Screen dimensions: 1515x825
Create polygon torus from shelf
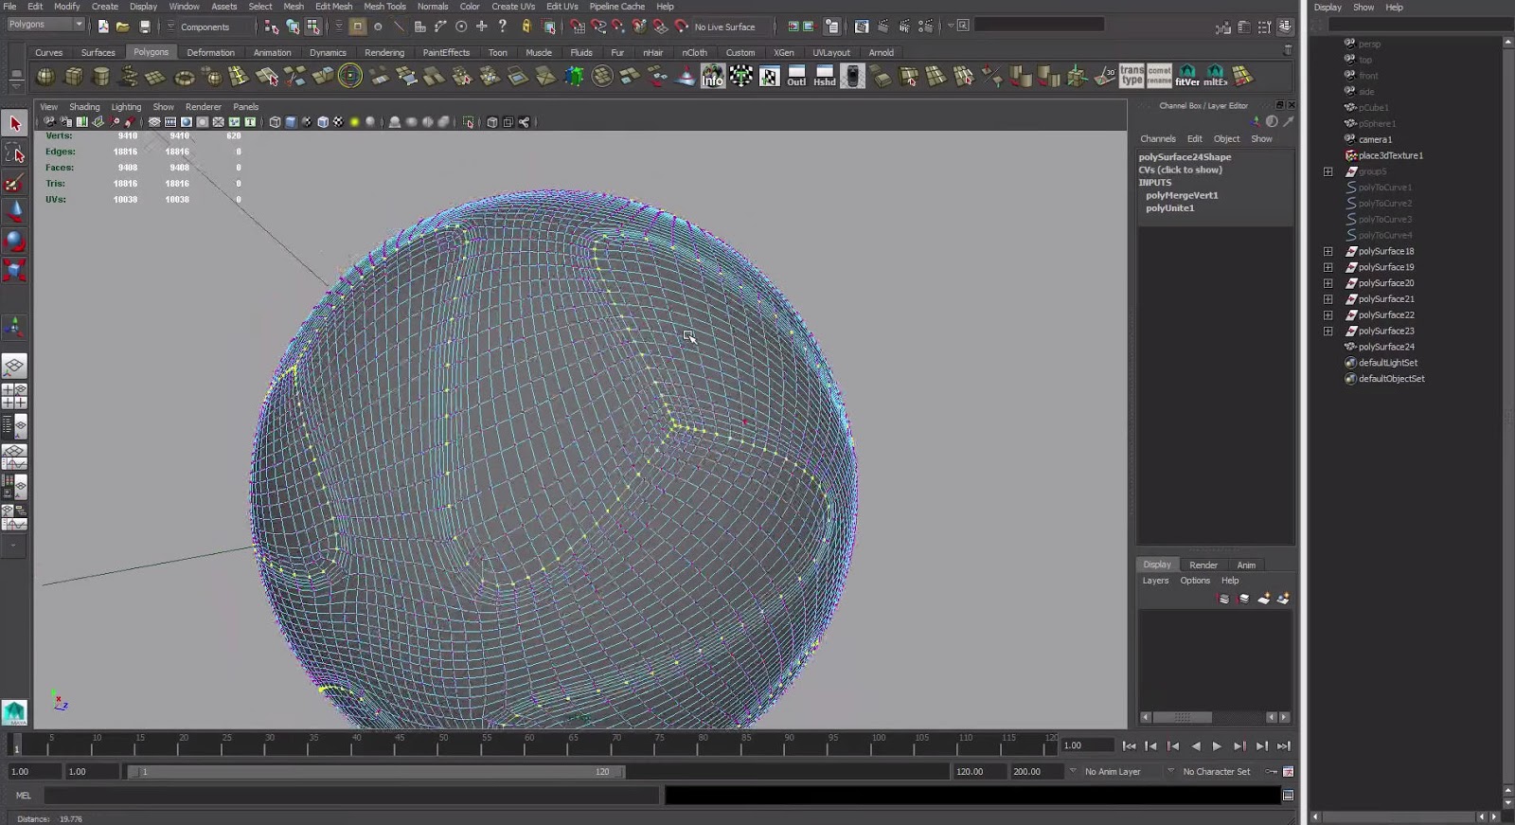tap(185, 77)
